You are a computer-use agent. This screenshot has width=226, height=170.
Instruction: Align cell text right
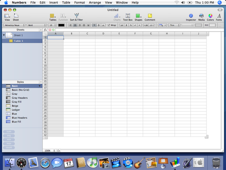(80, 25)
